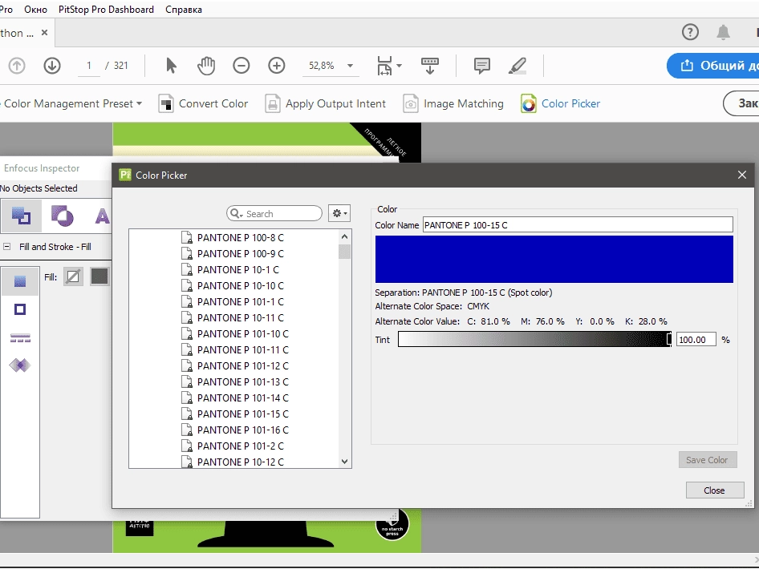Viewport: 759px width, 569px height.
Task: Select Inspector shape category icon
Action: (62, 216)
